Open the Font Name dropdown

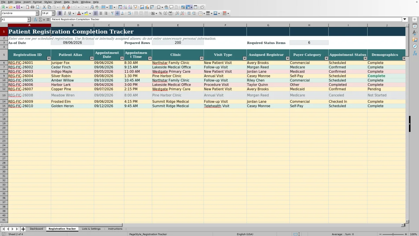(x=37, y=13)
